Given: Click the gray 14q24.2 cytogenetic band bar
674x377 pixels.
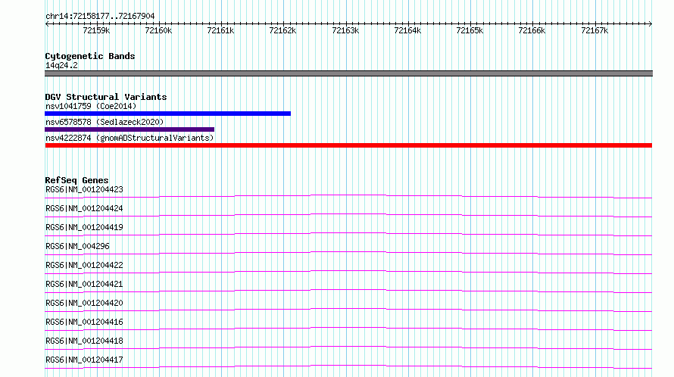Looking at the screenshot, I should tap(348, 73).
